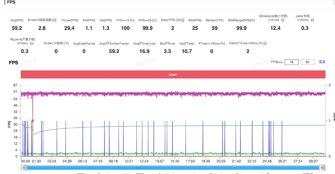Click the 15:30 tick on time axis
Screen dimensions: 335x174
(175, 161)
